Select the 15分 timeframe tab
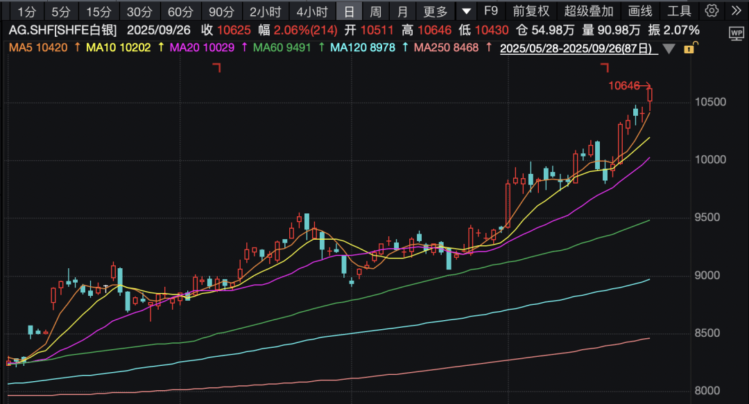This screenshot has height=404, width=749. [x=99, y=11]
